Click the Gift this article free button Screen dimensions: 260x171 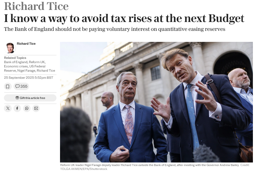pyautogui.click(x=30, y=98)
